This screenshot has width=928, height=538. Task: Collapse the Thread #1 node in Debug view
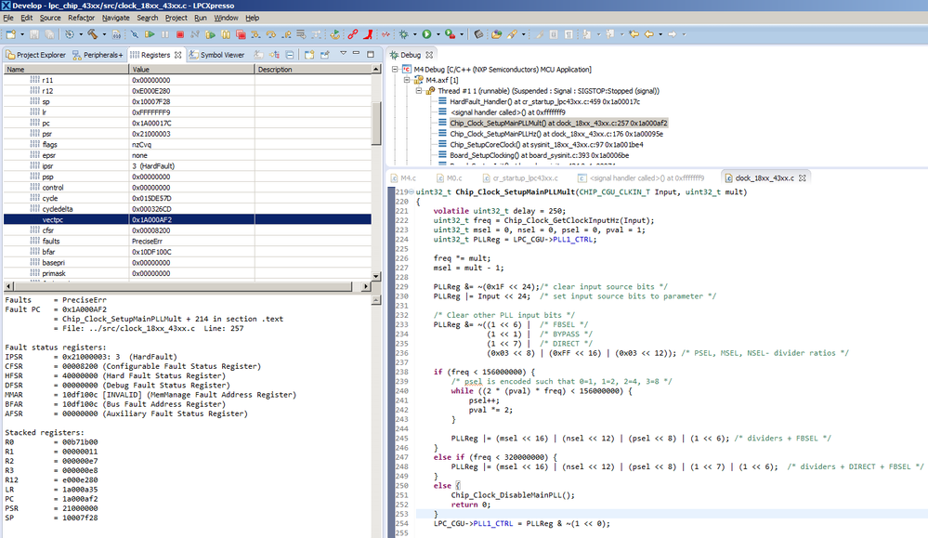click(419, 90)
